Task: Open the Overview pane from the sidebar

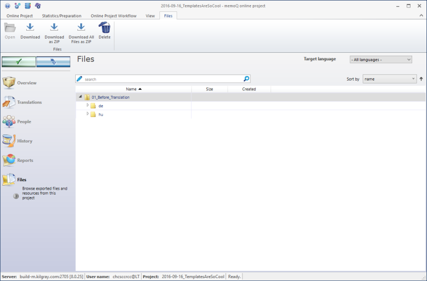Action: [26, 83]
